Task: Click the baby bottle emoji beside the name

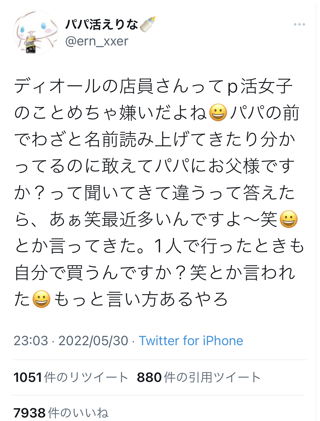Action: 148,24
